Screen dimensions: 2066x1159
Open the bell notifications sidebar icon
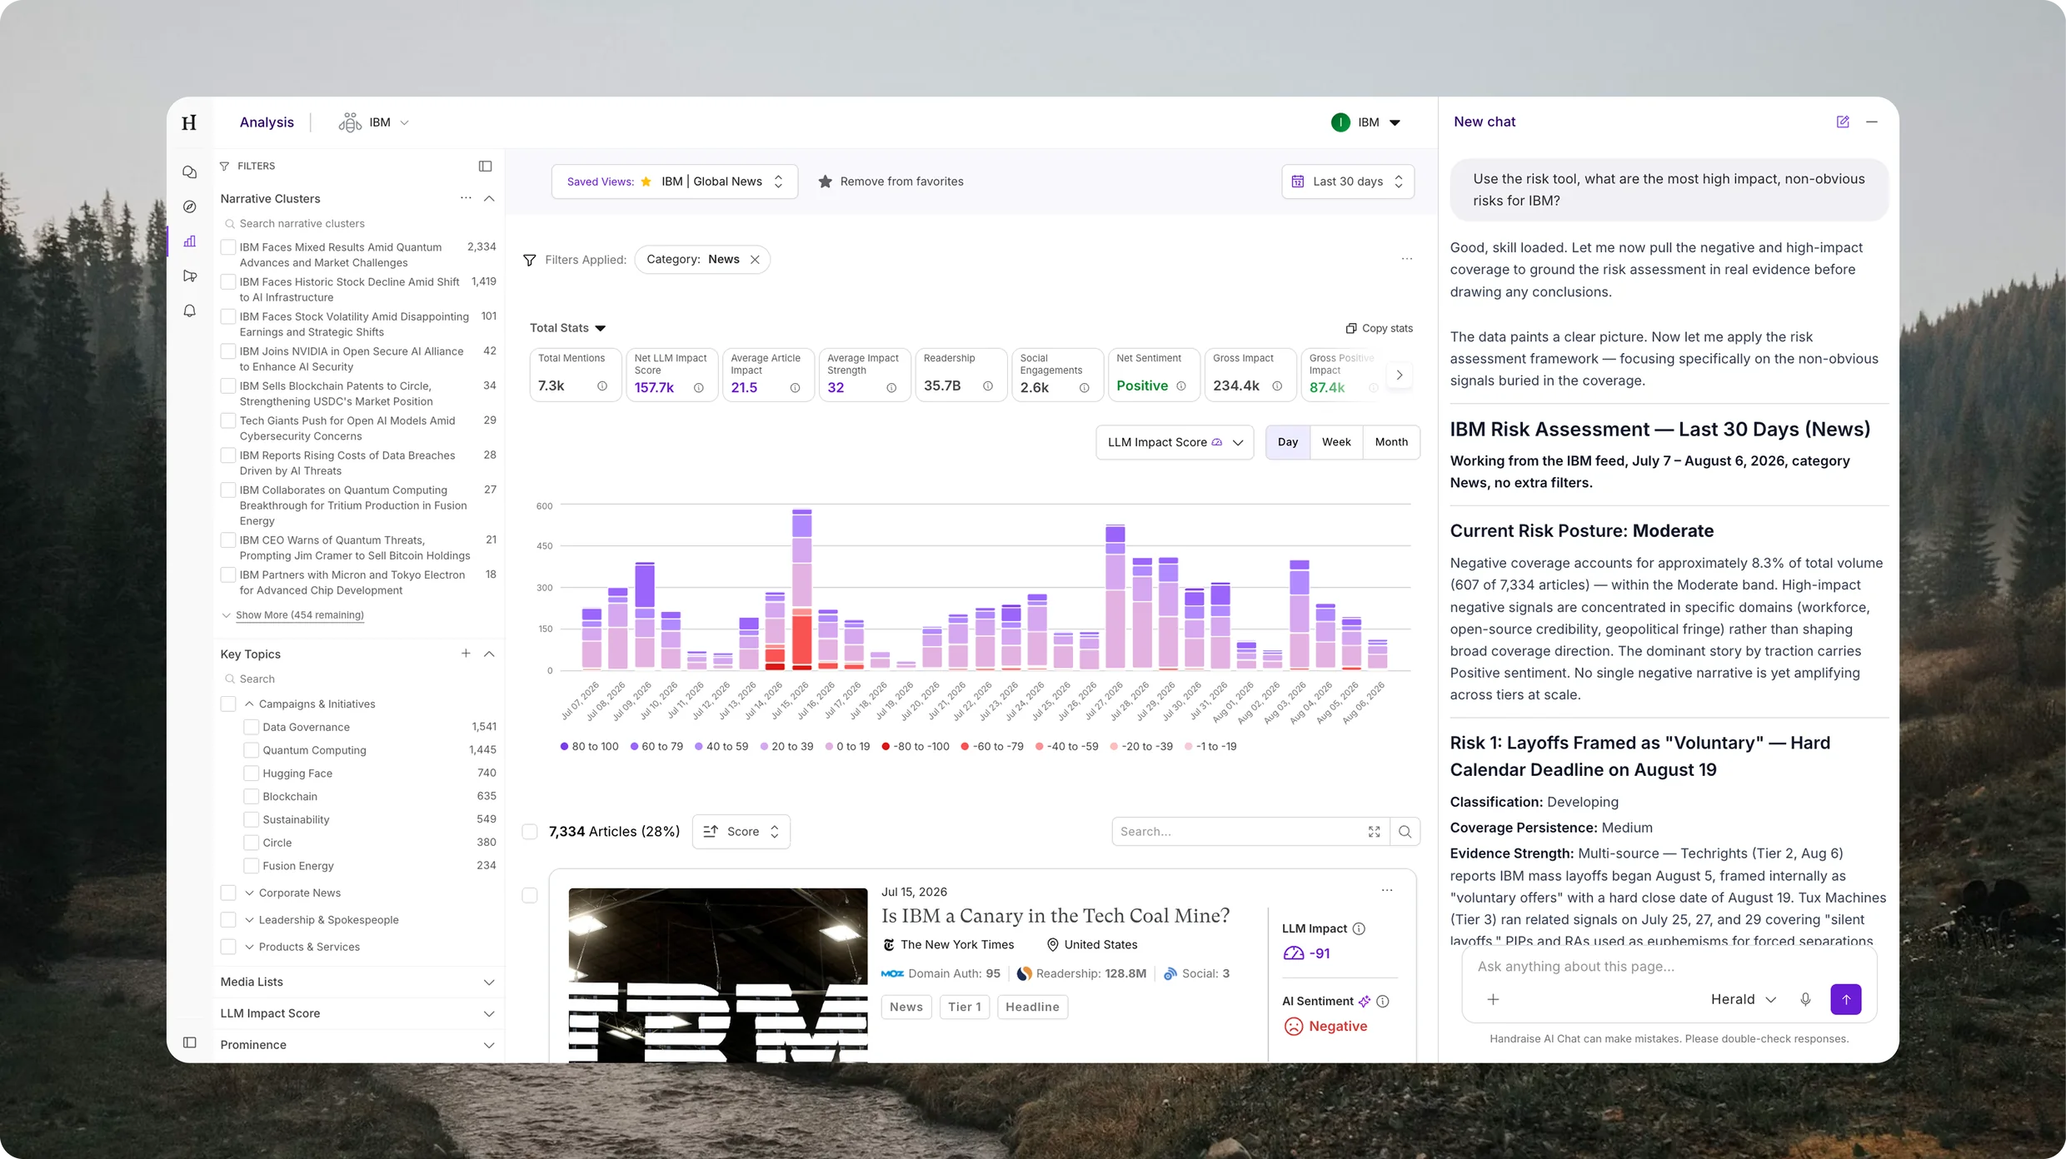tap(190, 311)
